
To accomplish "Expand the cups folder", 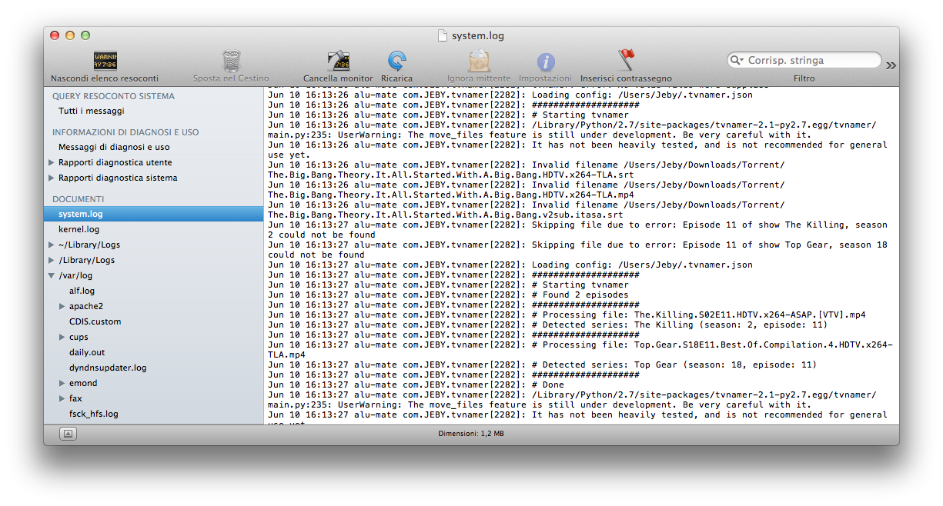I will click(x=62, y=337).
